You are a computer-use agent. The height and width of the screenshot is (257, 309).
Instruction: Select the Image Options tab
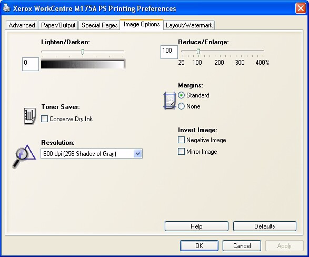point(142,24)
